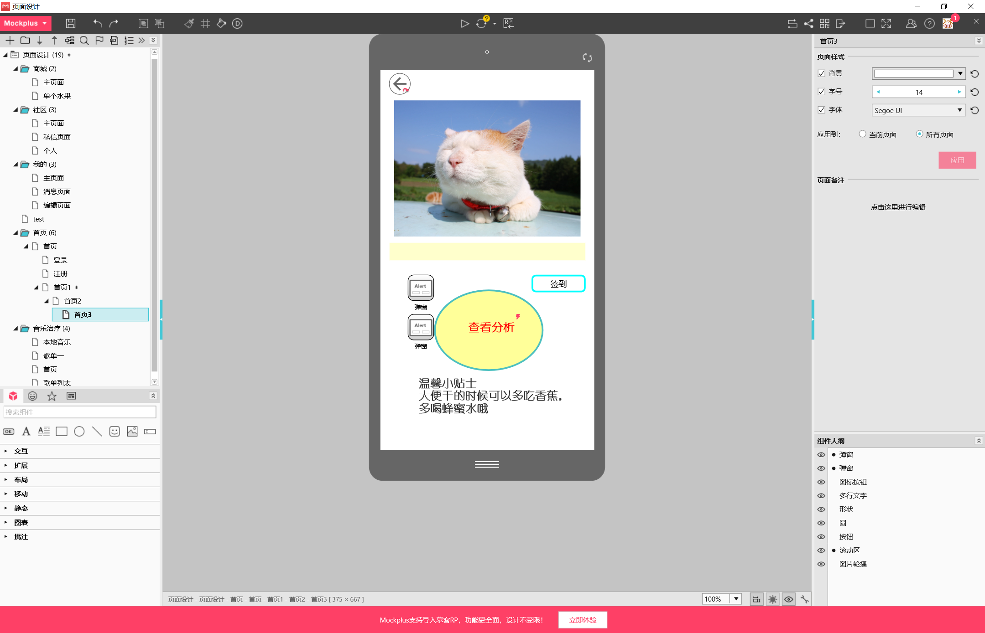Image resolution: width=985 pixels, height=633 pixels.
Task: Hide the 多行文字 component via eye icon
Action: (821, 495)
